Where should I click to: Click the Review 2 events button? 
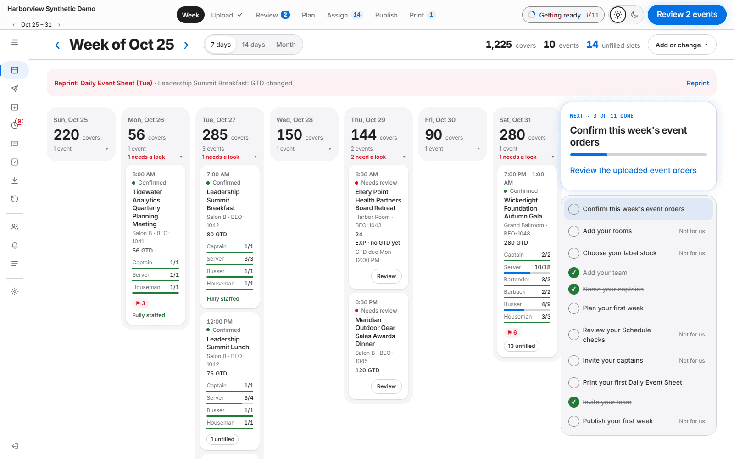687,15
